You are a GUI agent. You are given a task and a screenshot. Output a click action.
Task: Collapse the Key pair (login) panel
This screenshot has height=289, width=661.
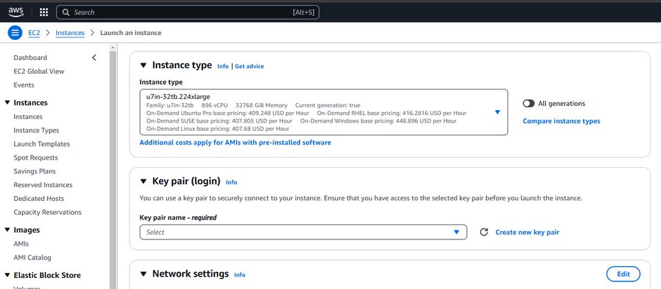click(x=143, y=182)
